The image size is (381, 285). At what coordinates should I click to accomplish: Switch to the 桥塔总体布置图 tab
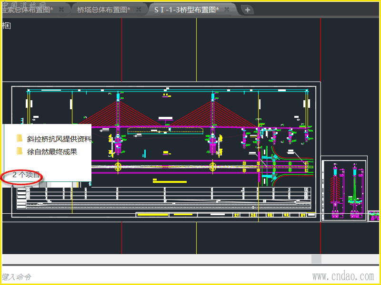pyautogui.click(x=104, y=9)
